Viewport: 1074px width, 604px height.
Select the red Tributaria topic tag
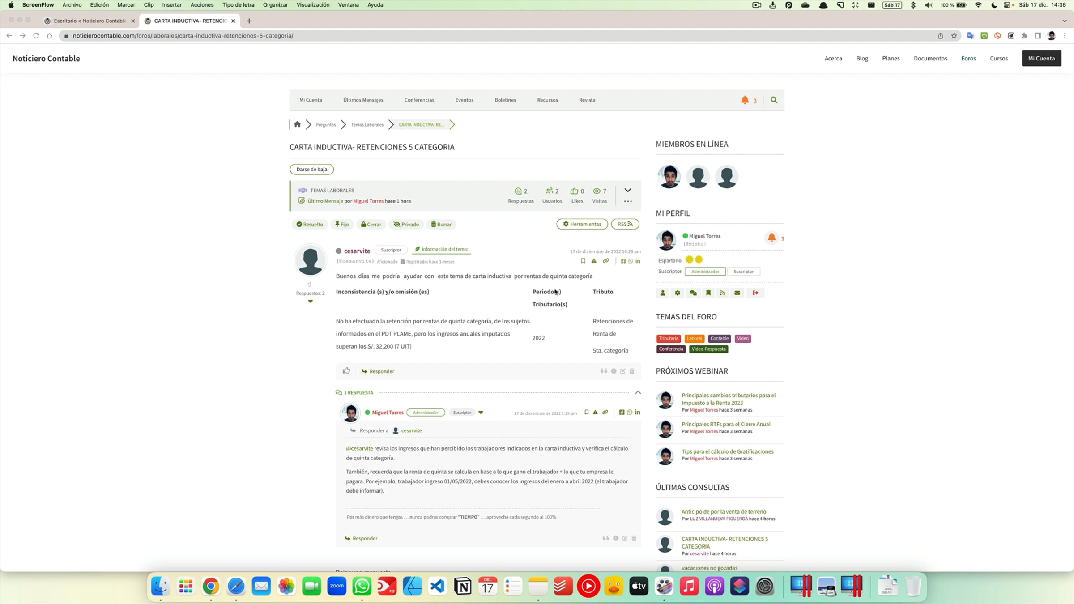click(x=669, y=339)
